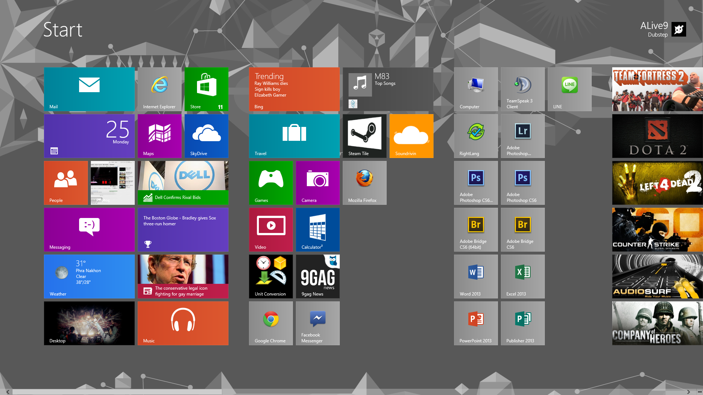703x395 pixels.
Task: Launch Google Chrome tile
Action: [x=271, y=323]
